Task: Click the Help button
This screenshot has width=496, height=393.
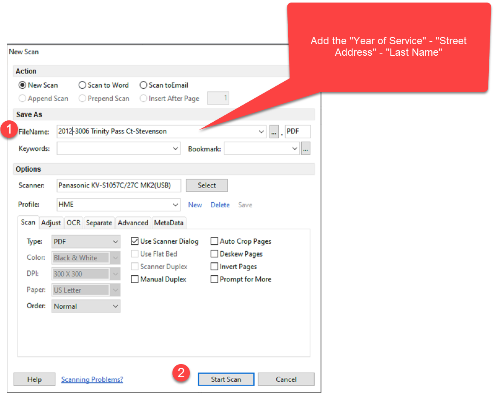Action: (x=34, y=379)
